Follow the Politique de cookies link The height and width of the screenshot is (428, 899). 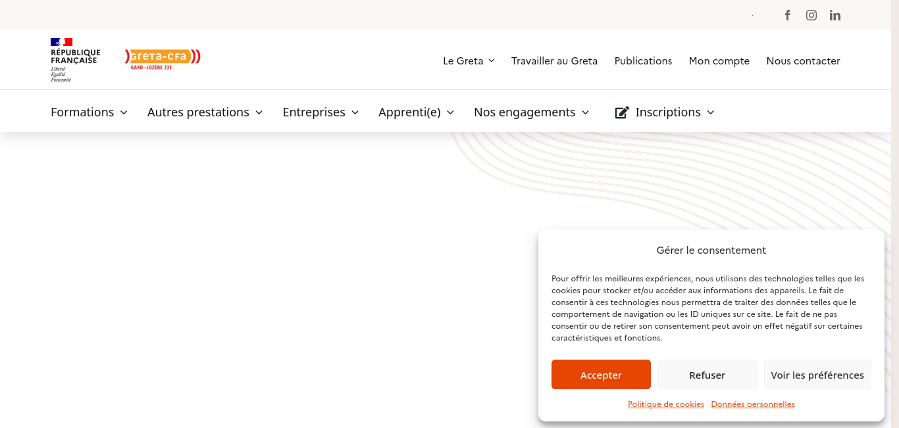coord(666,404)
